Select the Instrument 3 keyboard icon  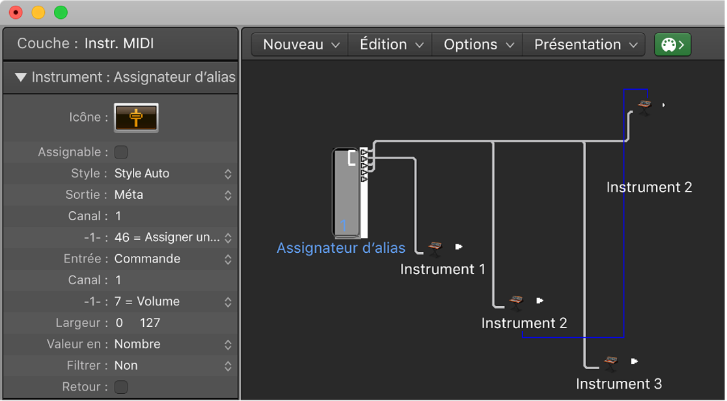pos(610,361)
